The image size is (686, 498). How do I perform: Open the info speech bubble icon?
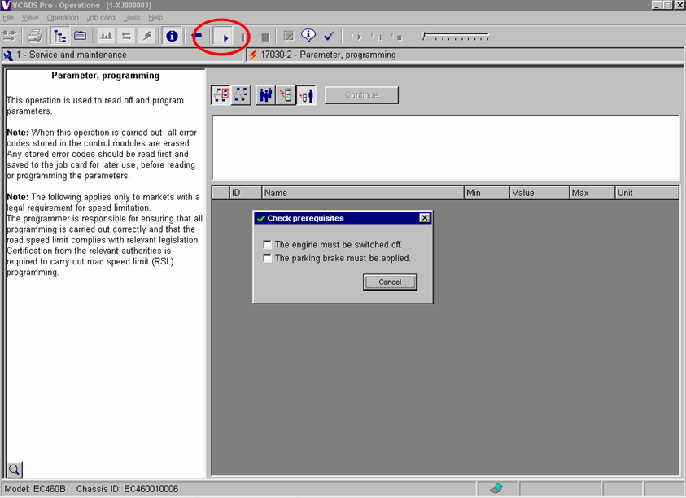point(308,35)
